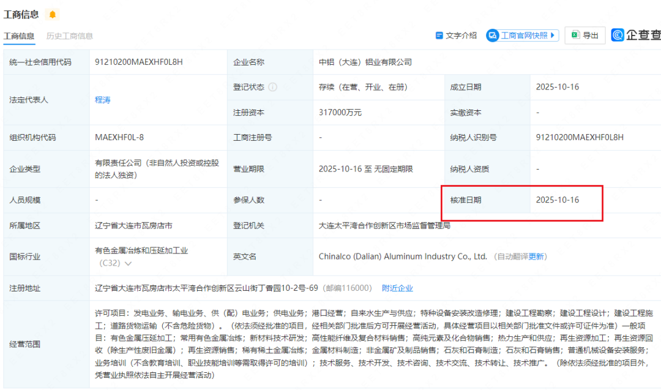
Task: Open legal representative 程涛 link
Action: click(x=102, y=100)
